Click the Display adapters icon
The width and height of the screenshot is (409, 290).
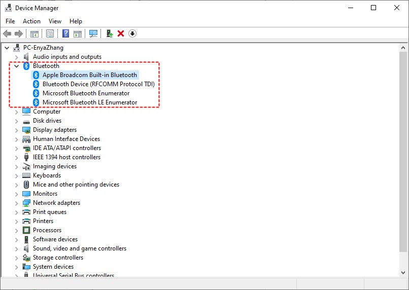coord(26,130)
